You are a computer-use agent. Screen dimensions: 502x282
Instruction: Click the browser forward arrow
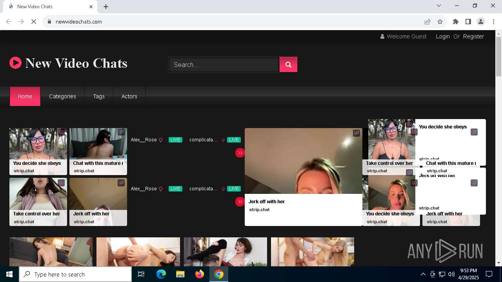pyautogui.click(x=21, y=22)
